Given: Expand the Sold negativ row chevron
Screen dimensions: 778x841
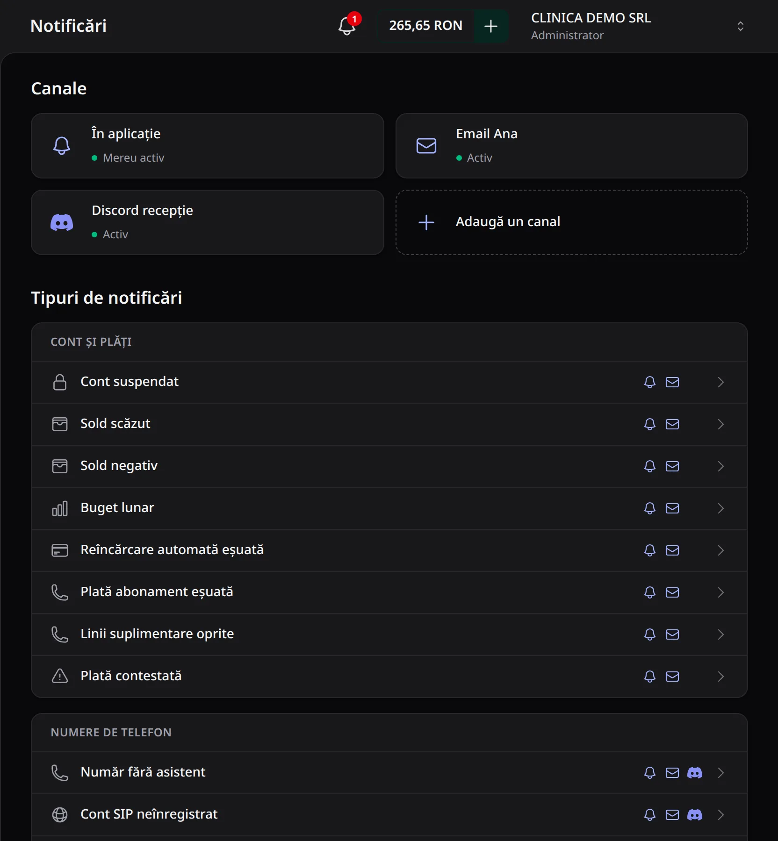Looking at the screenshot, I should tap(721, 466).
